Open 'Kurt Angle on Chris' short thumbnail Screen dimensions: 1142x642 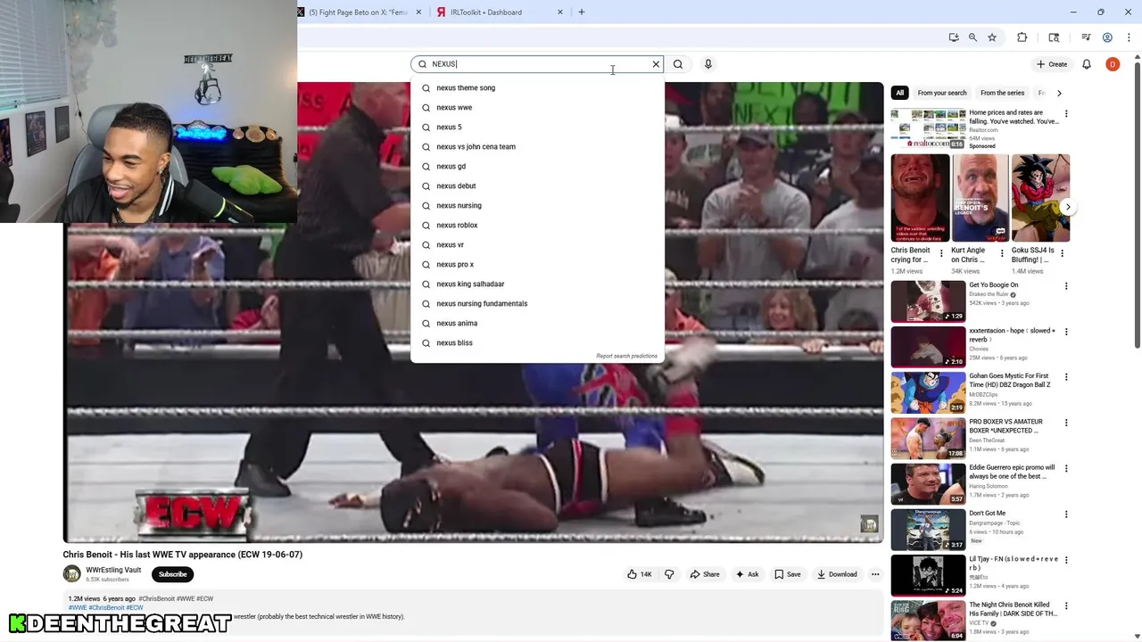[981, 198]
